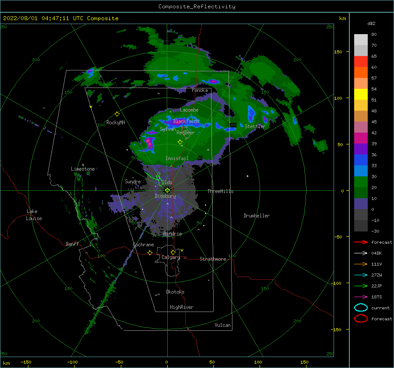This screenshot has height=368, width=394.
Task: Click the yellow 51-54 dBZ color swatch
Action: click(361, 95)
